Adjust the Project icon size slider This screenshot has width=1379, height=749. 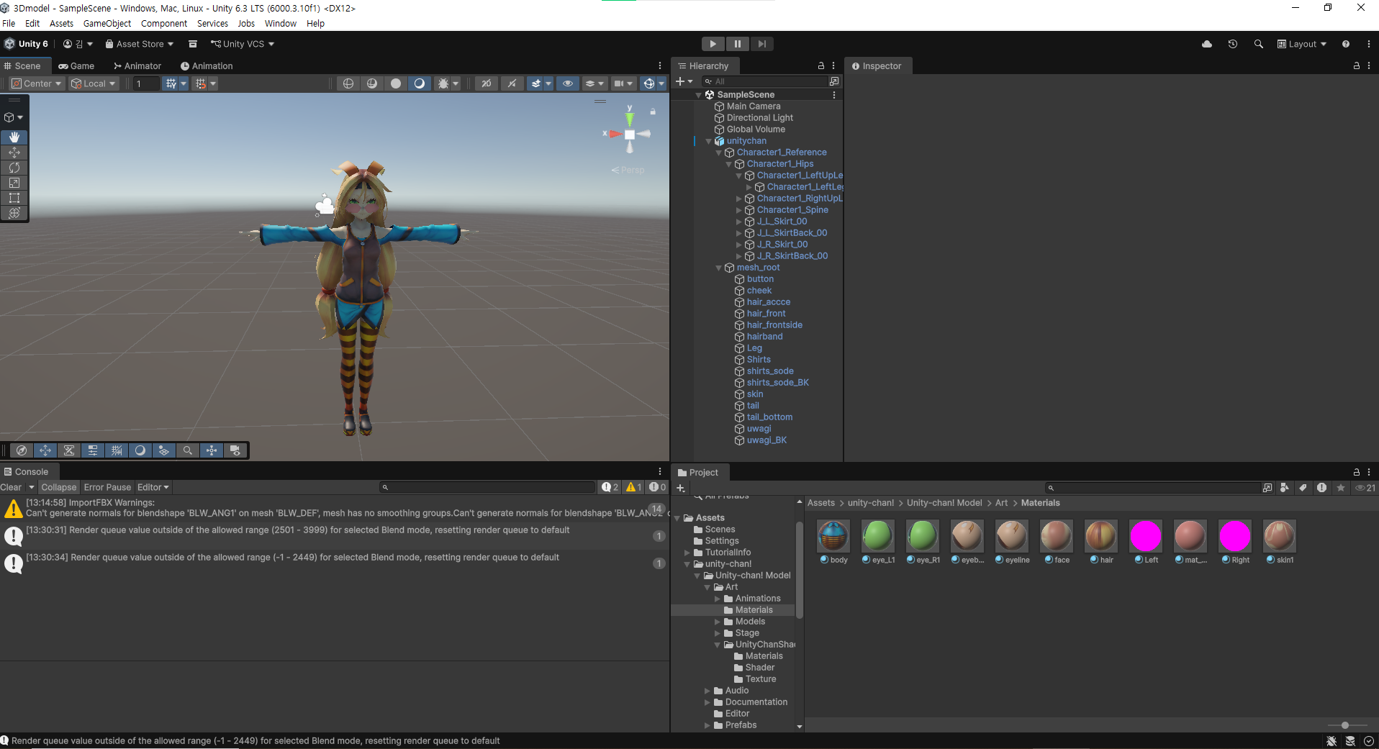pyautogui.click(x=1344, y=725)
